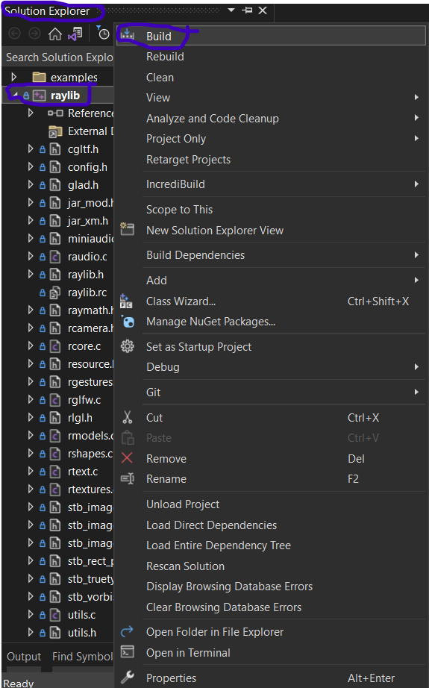Select raylib.h header file
Viewport: 429px width, 688px height.
tap(86, 275)
